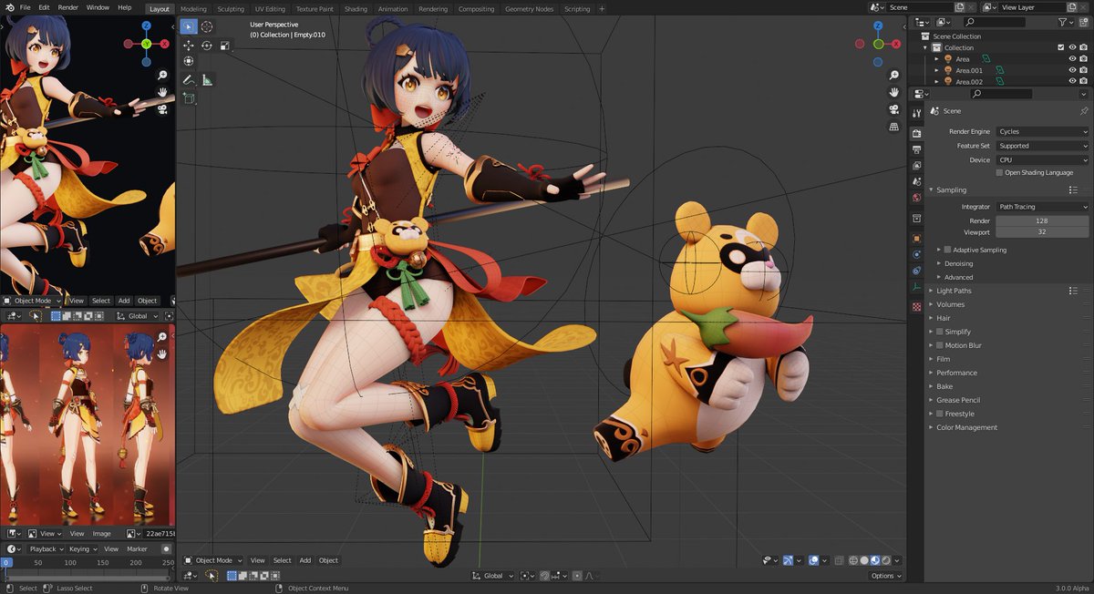Open the Output properties tab
The width and height of the screenshot is (1094, 594).
(916, 149)
